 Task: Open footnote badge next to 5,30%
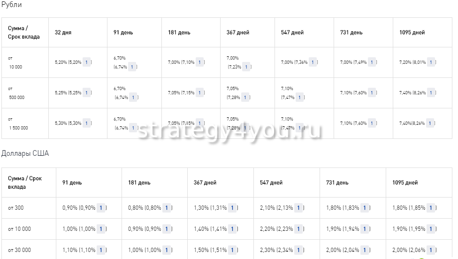[x=86, y=123]
